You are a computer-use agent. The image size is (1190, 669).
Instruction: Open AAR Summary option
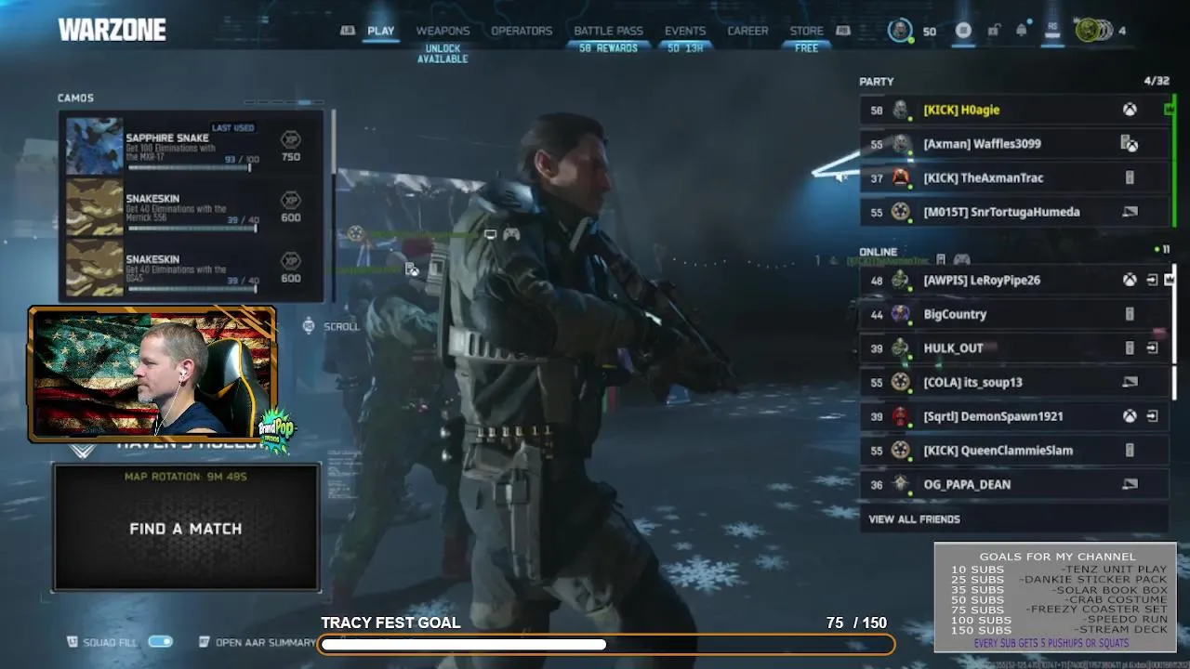258,642
